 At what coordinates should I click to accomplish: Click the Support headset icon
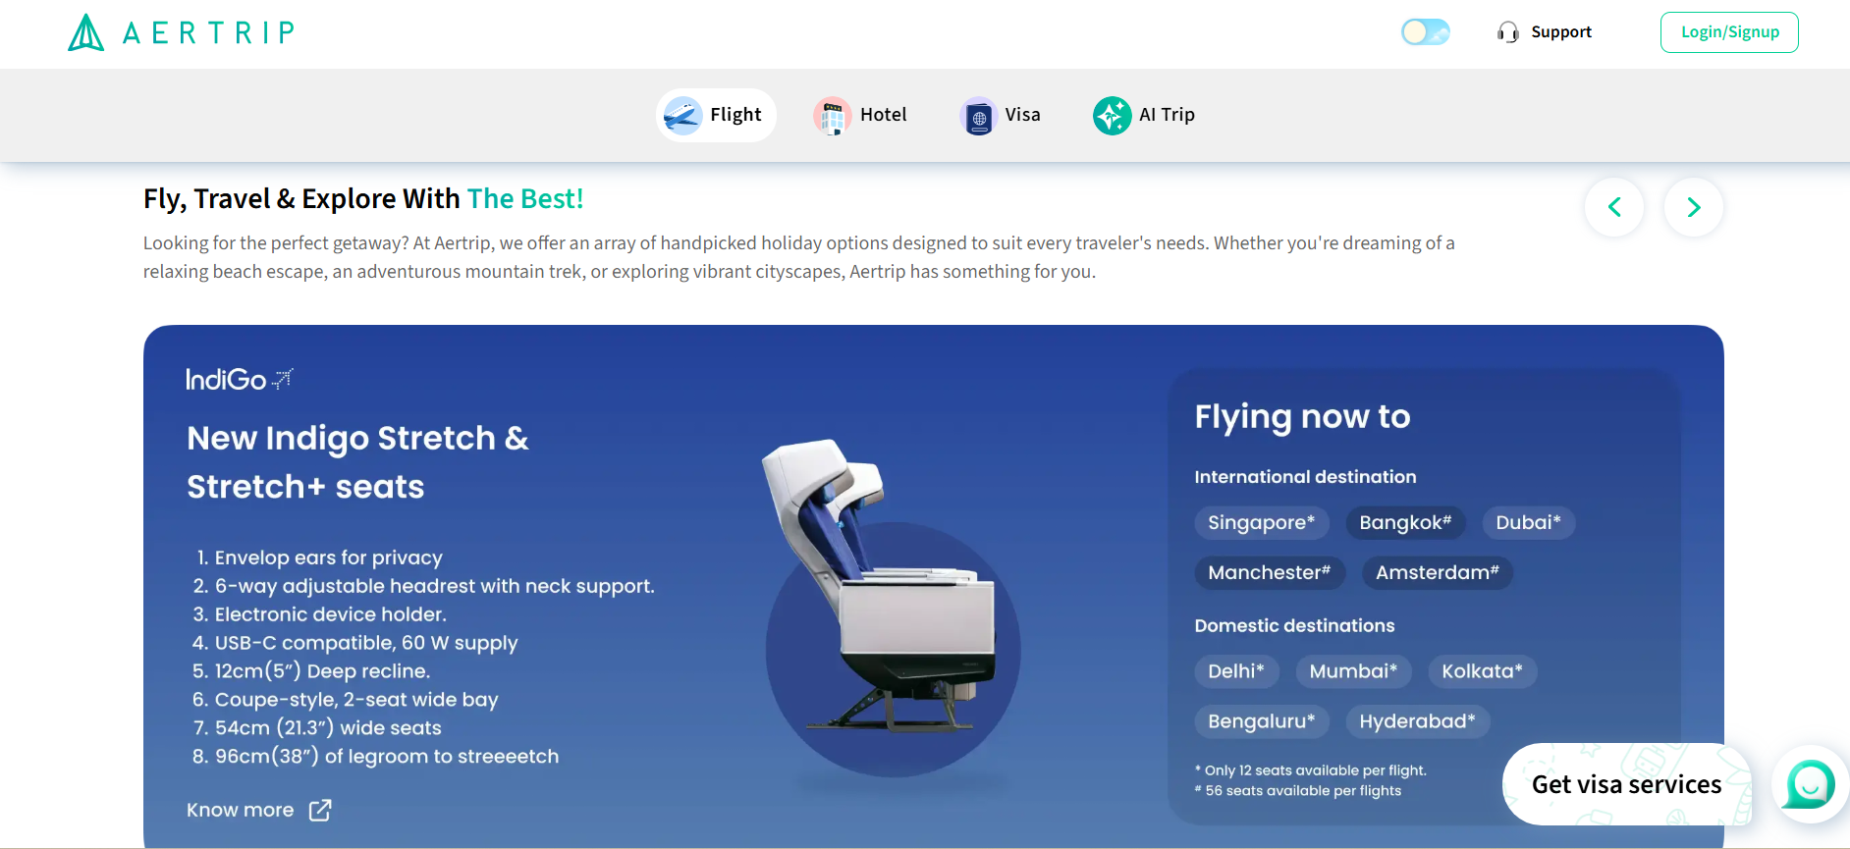tap(1507, 32)
